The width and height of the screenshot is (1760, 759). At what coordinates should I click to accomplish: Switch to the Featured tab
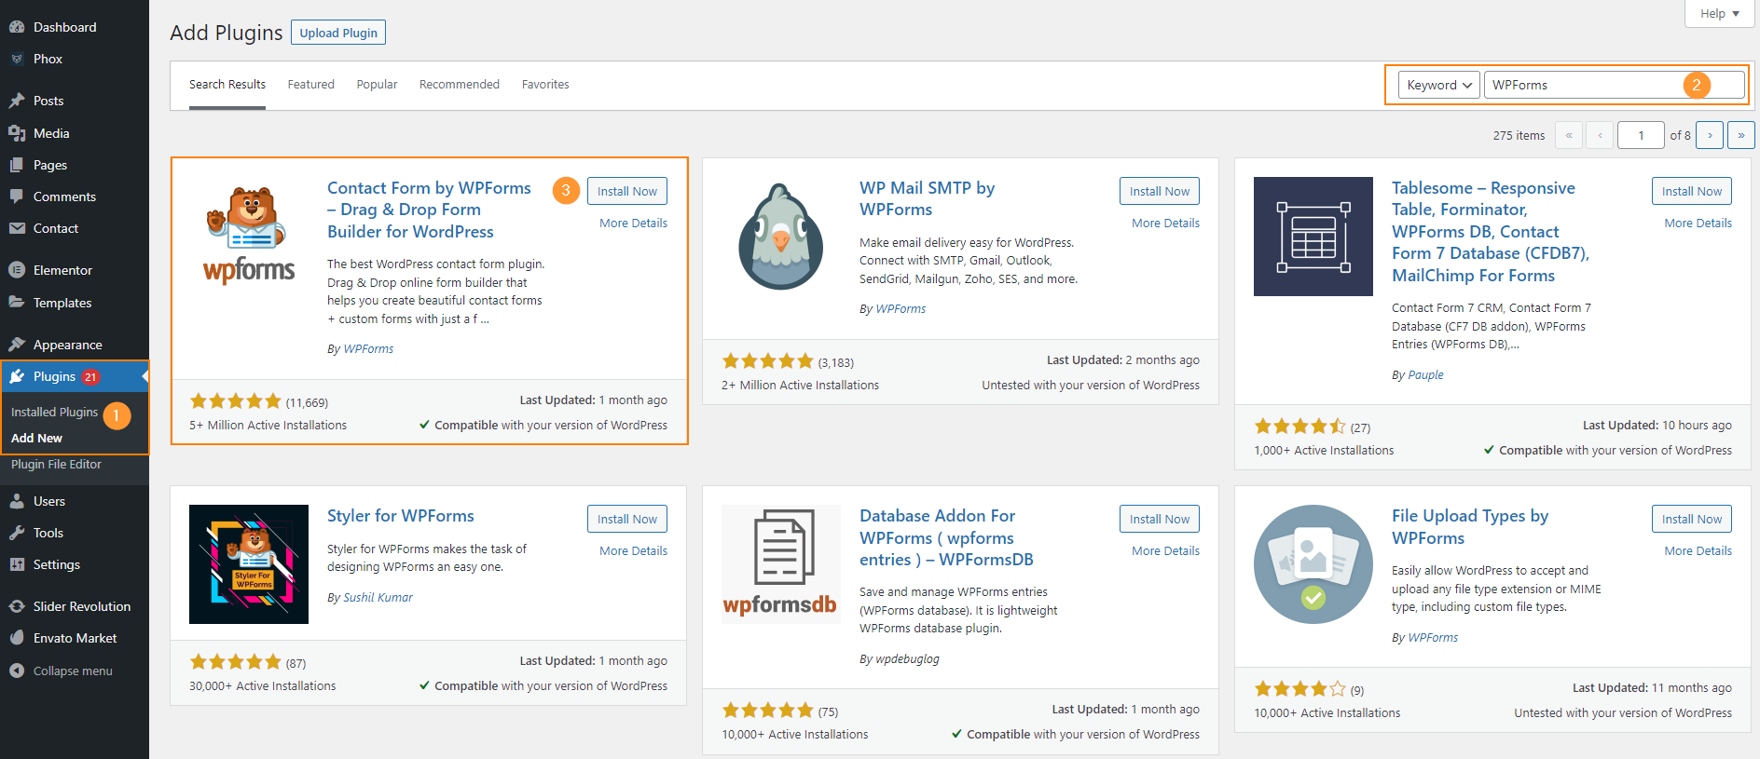(310, 85)
